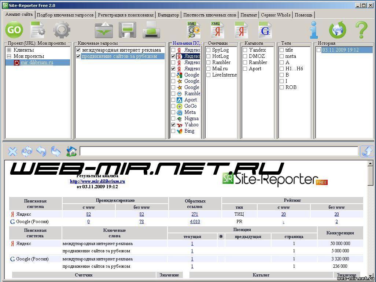Start analysis with the green GO button
The width and height of the screenshot is (376, 282).
coord(14,30)
